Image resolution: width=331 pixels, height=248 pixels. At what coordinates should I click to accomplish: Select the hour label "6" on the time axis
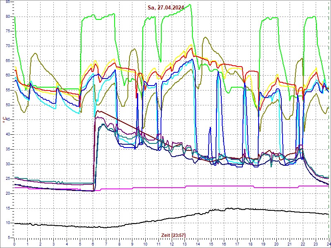coord(93,244)
